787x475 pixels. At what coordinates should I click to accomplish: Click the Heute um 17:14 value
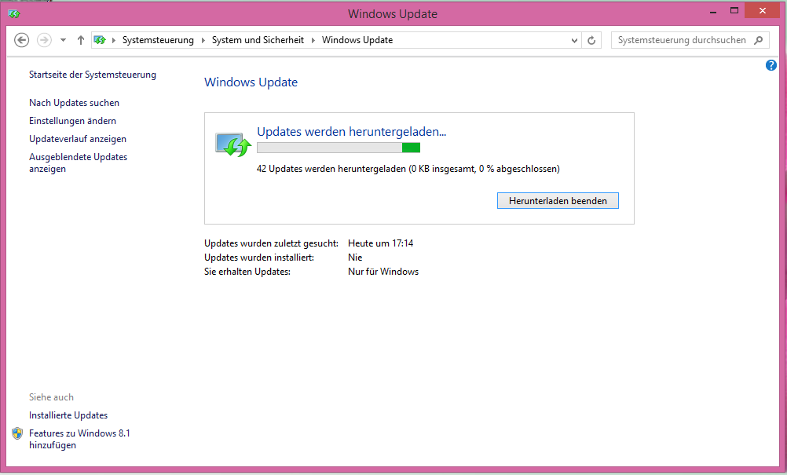point(380,243)
